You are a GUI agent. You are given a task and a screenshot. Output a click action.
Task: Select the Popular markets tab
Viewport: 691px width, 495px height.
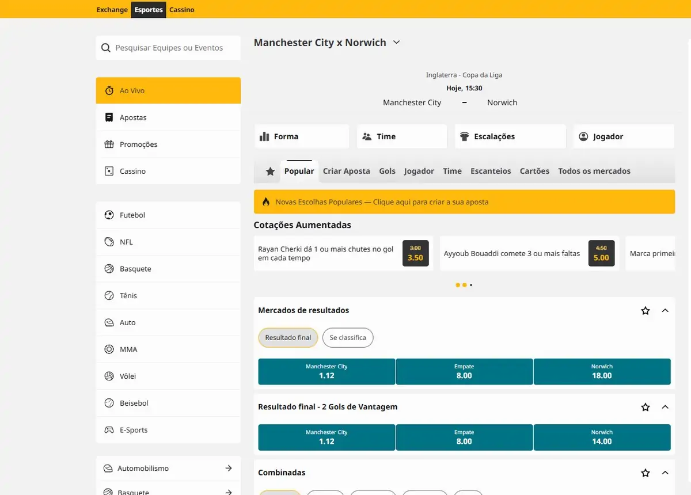tap(299, 171)
